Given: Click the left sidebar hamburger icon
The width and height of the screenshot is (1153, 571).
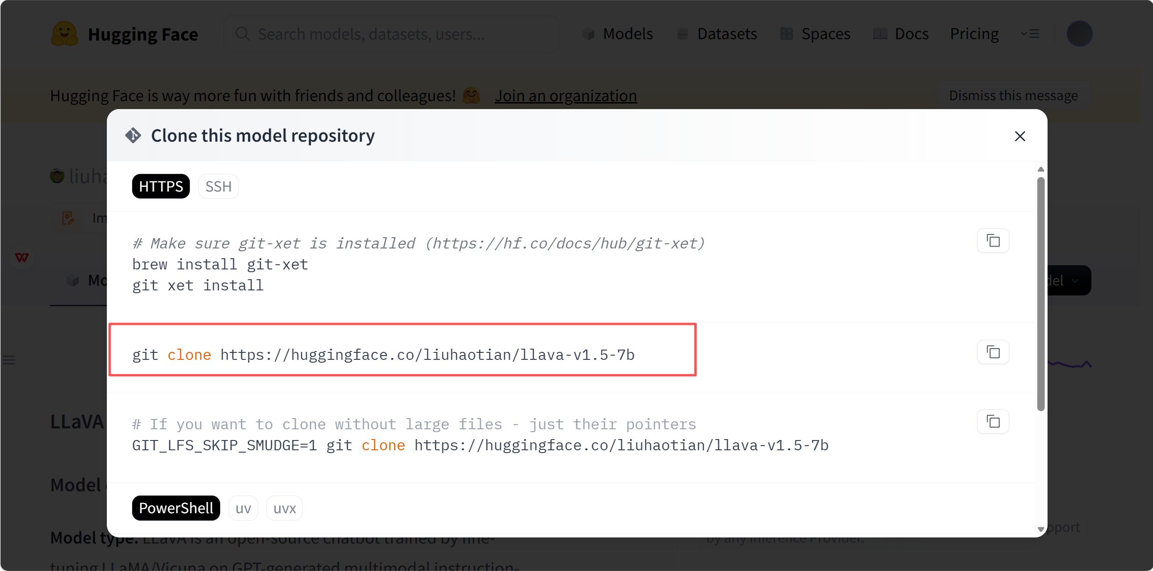Looking at the screenshot, I should [x=9, y=360].
